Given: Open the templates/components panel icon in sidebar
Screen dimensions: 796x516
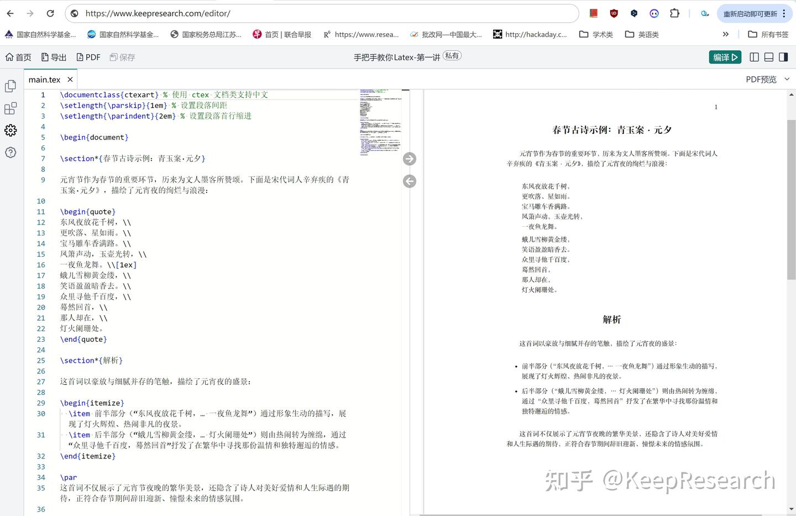Looking at the screenshot, I should (x=11, y=108).
